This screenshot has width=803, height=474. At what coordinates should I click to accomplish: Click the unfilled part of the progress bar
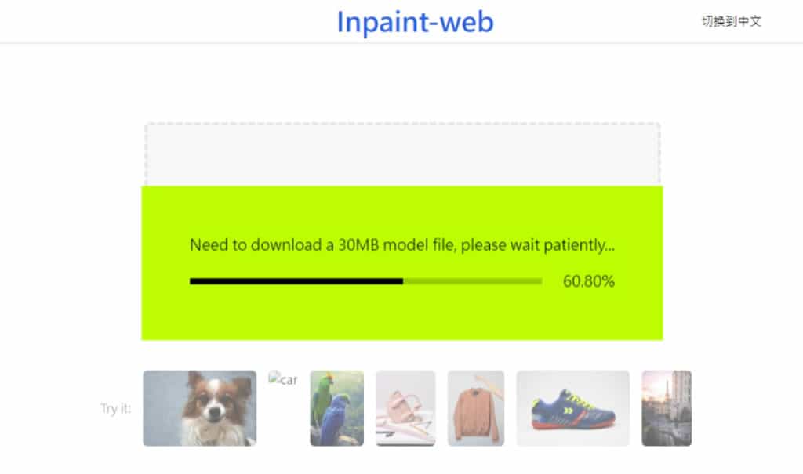click(x=472, y=280)
